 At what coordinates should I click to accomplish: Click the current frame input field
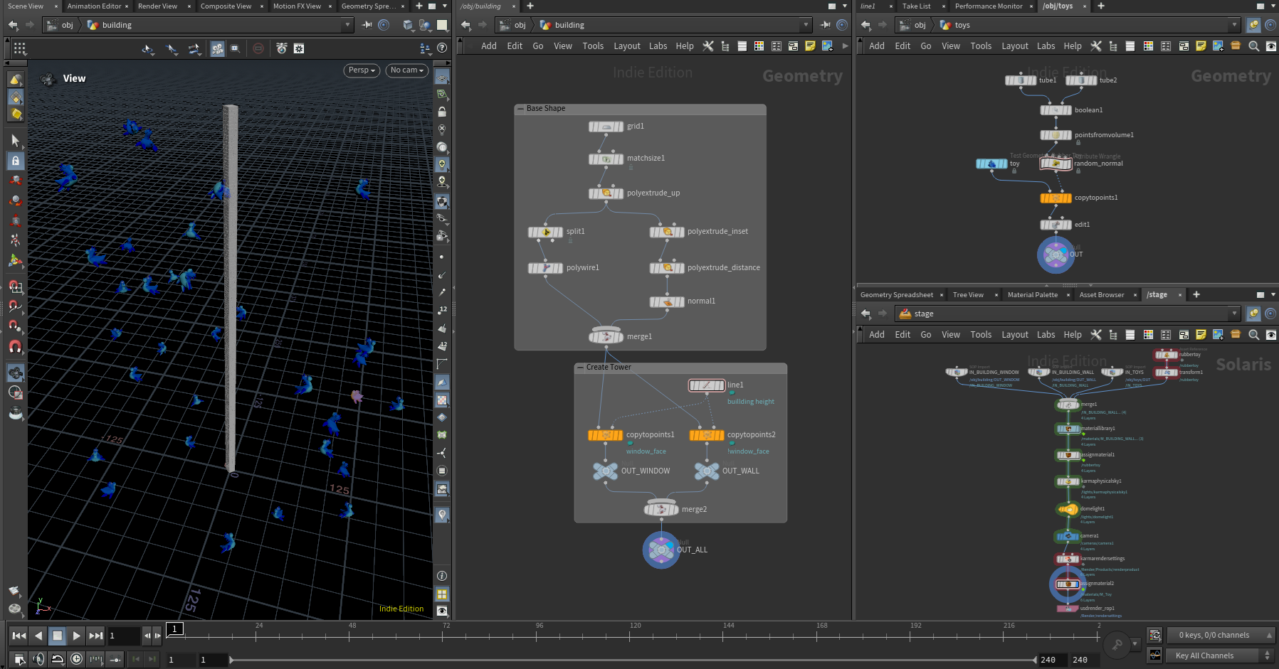(123, 636)
